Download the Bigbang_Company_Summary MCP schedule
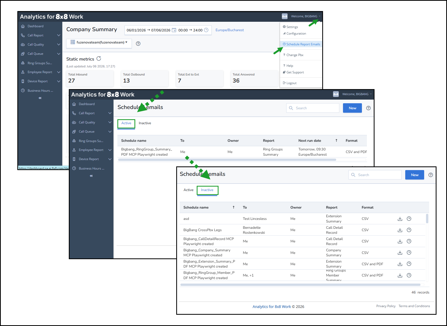Image resolution: width=447 pixels, height=326 pixels. click(400, 253)
